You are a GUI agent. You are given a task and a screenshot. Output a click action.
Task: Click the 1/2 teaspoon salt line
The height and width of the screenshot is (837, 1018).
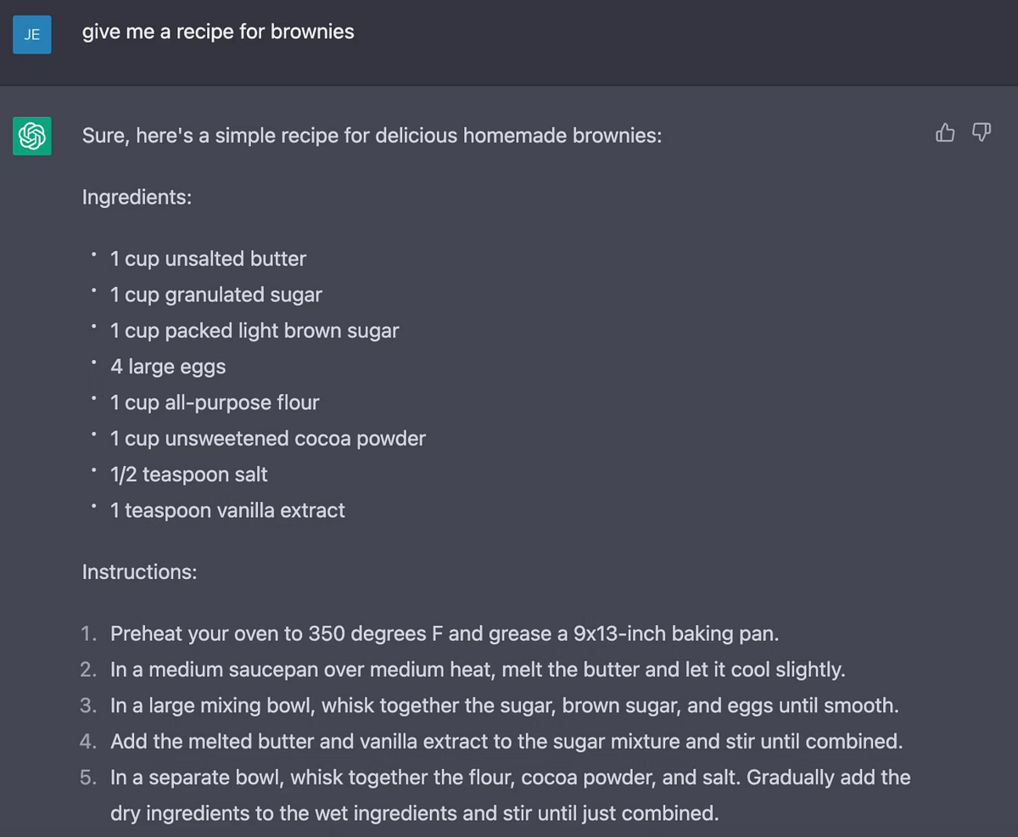(188, 475)
